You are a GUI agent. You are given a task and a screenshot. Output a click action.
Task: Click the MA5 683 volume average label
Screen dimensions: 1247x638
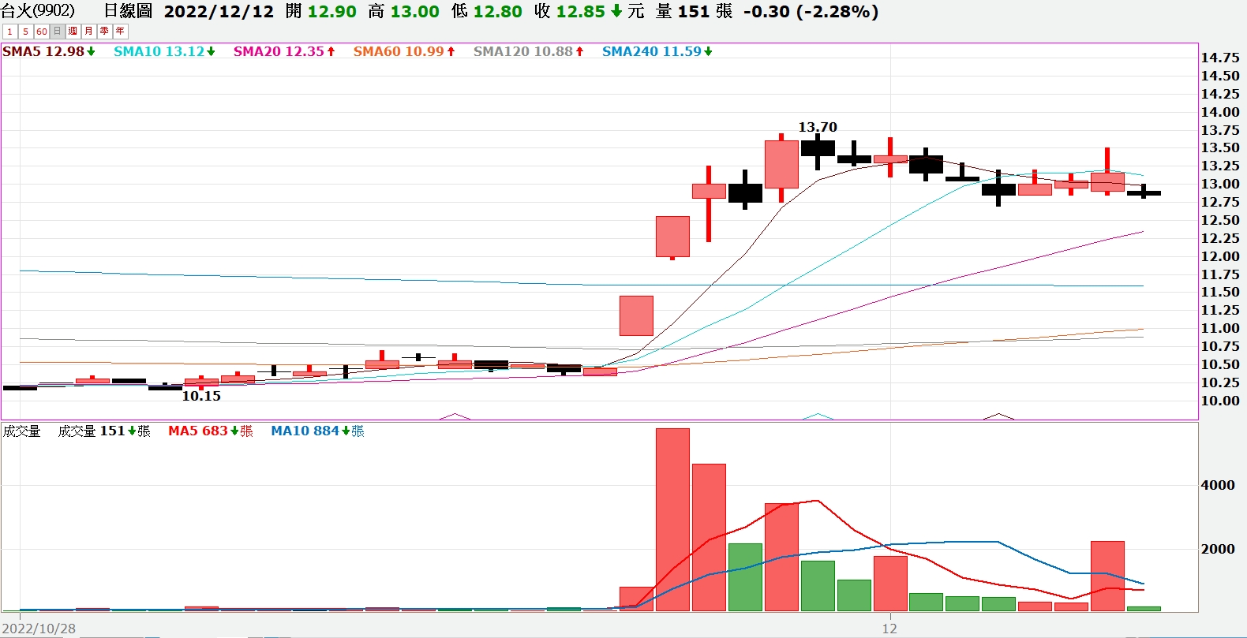[210, 431]
